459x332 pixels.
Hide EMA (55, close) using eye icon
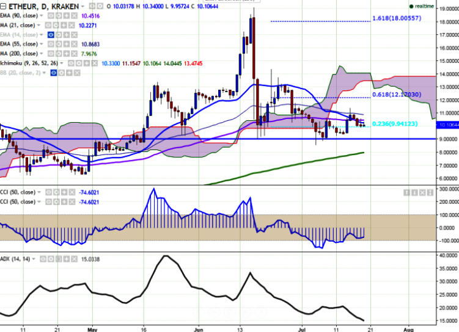point(51,44)
